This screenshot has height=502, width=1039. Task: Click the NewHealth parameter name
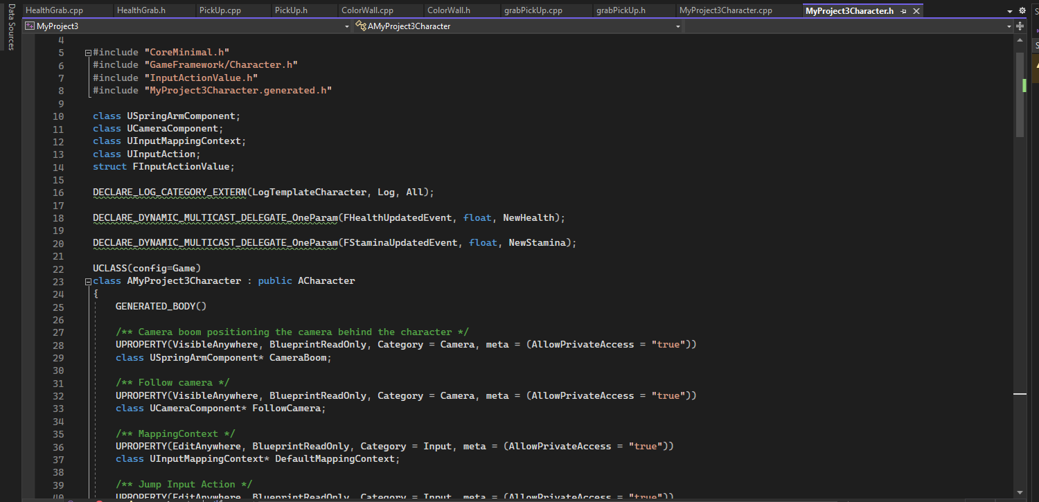[529, 218]
